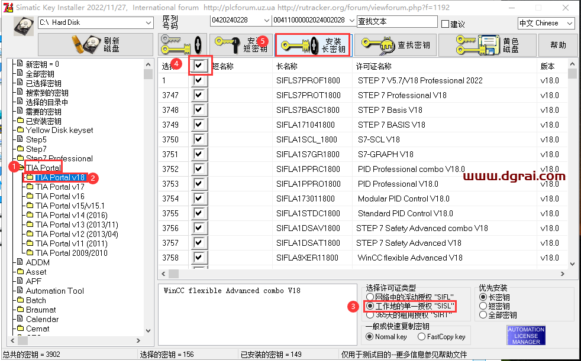
Task: Open the 已安装密钥 folder
Action: (44, 121)
